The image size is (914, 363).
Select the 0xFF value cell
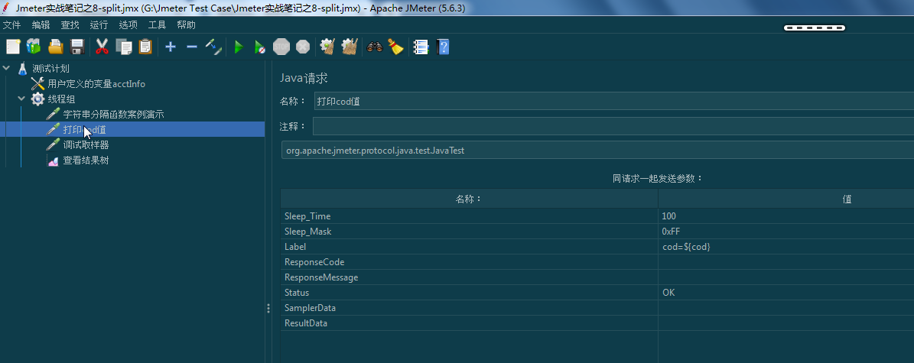(786, 232)
